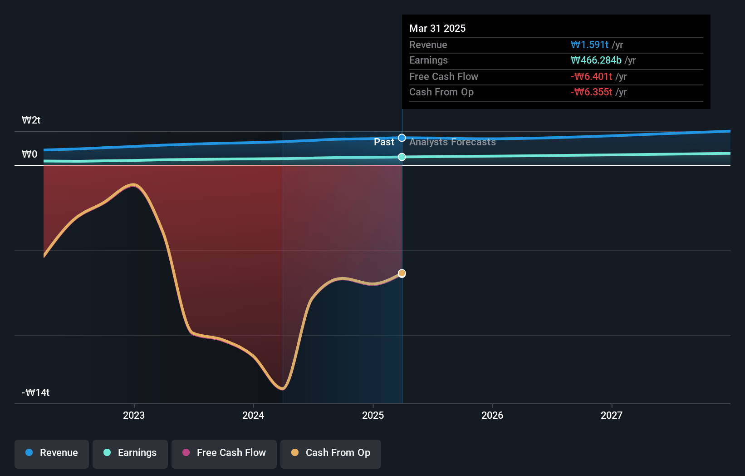Toggle the Earnings legend button
Image resolution: width=745 pixels, height=476 pixels.
click(x=130, y=454)
